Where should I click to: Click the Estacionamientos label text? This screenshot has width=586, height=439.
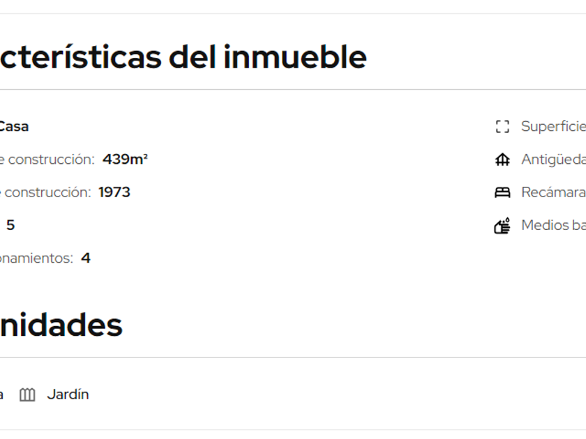click(36, 259)
